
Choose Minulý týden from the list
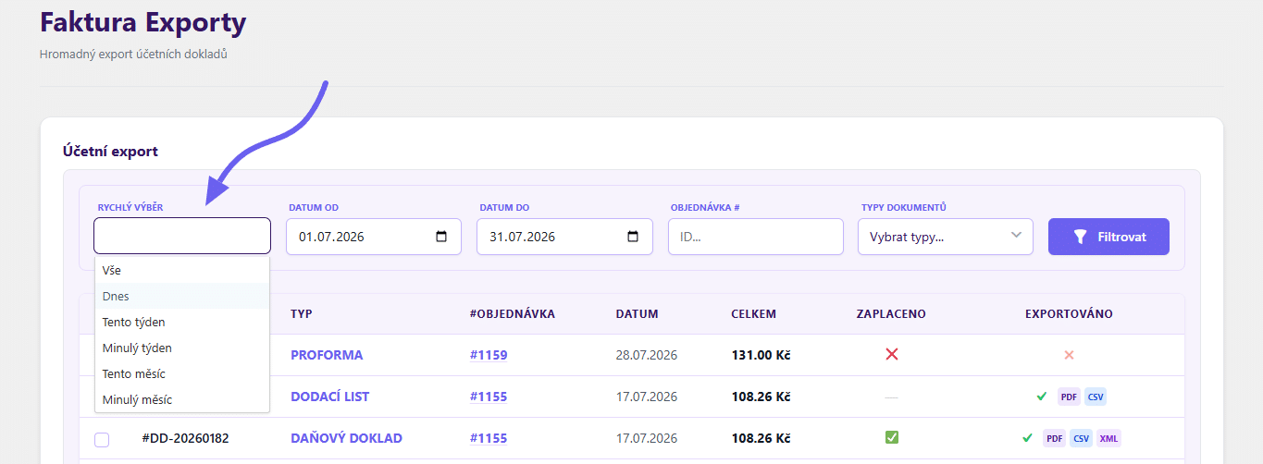[x=182, y=348]
